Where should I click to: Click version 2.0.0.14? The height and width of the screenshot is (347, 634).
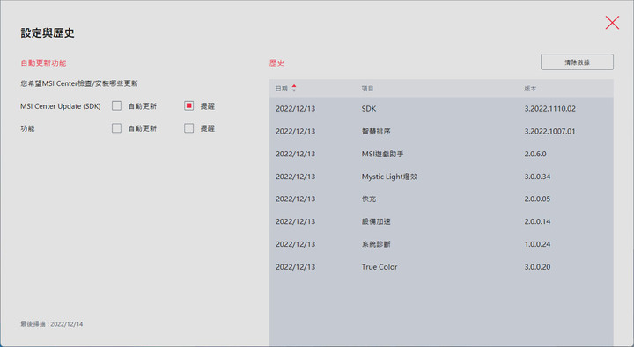click(537, 221)
